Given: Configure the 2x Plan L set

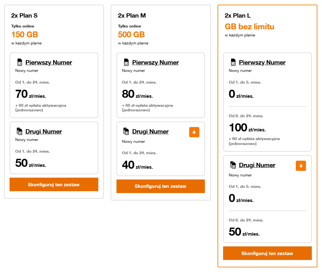Looking at the screenshot, I should [x=267, y=253].
